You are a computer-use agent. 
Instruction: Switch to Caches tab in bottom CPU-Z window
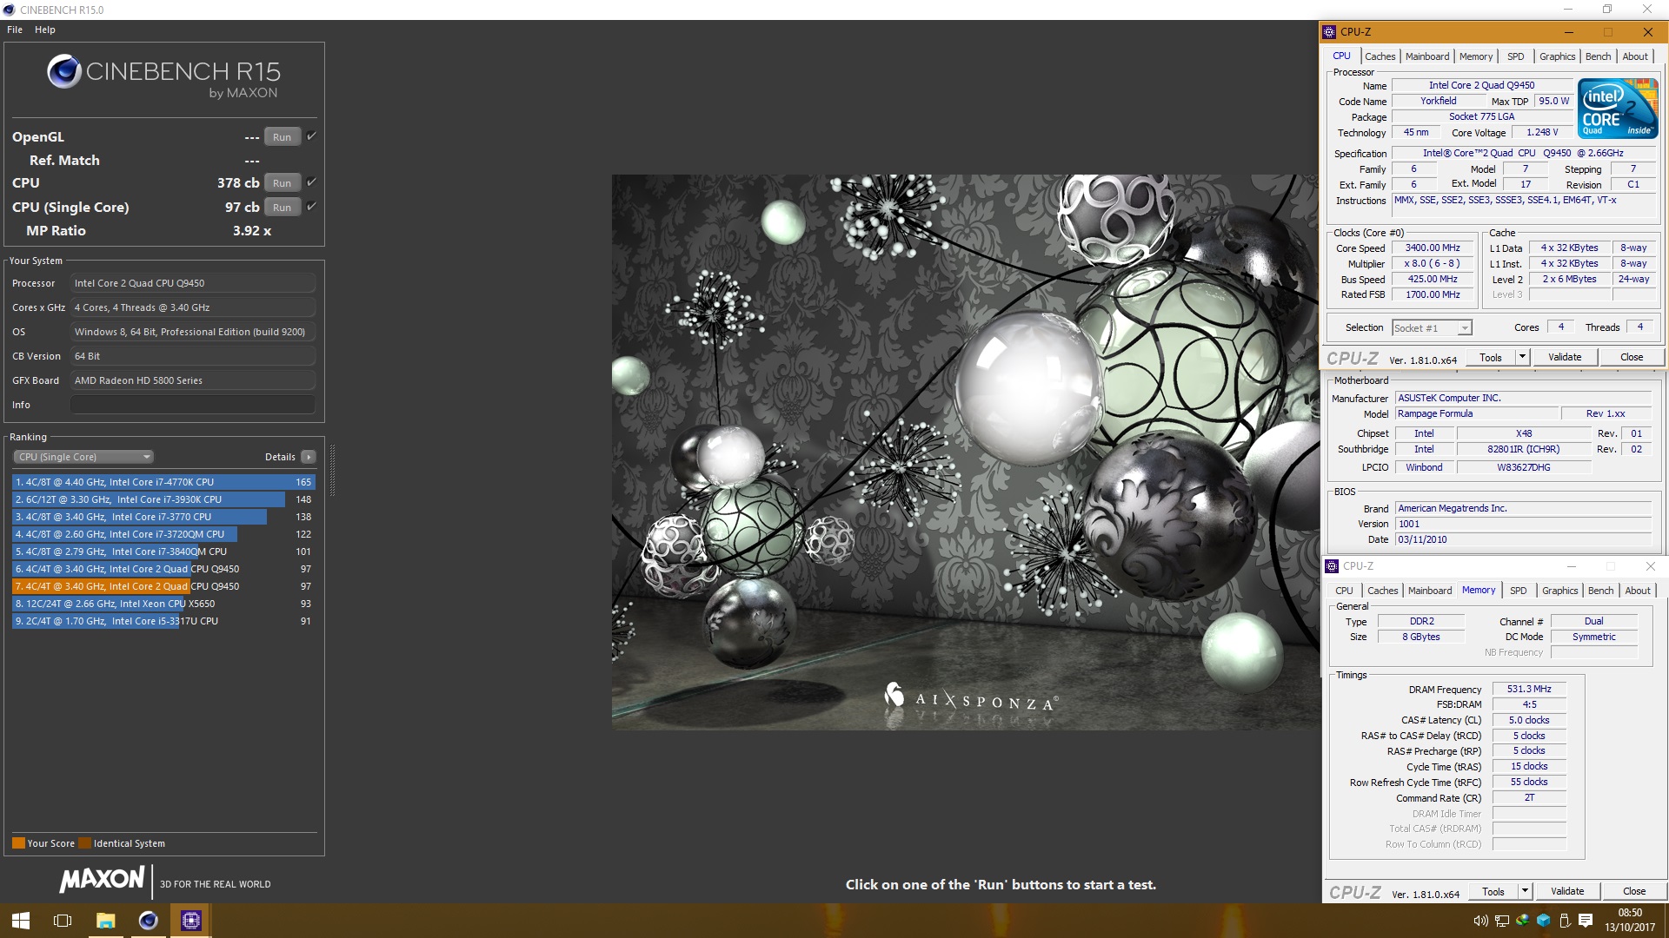click(x=1382, y=591)
